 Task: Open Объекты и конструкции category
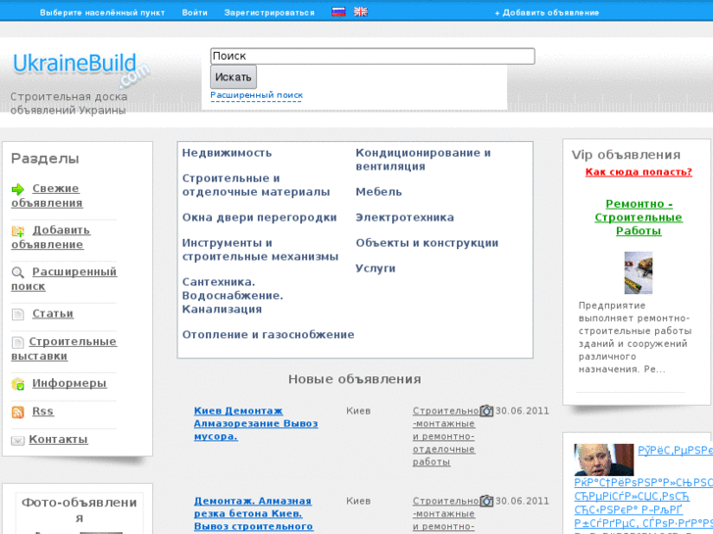pyautogui.click(x=427, y=243)
